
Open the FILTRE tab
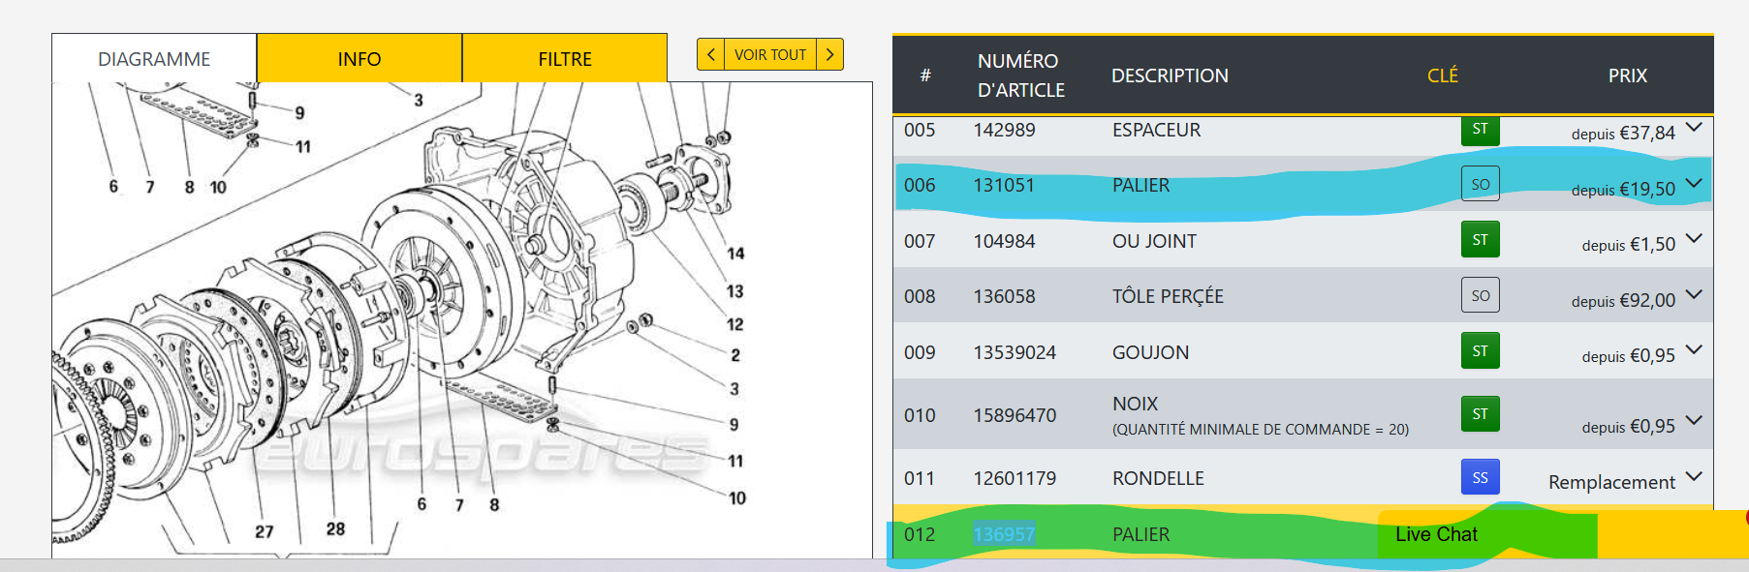565,59
